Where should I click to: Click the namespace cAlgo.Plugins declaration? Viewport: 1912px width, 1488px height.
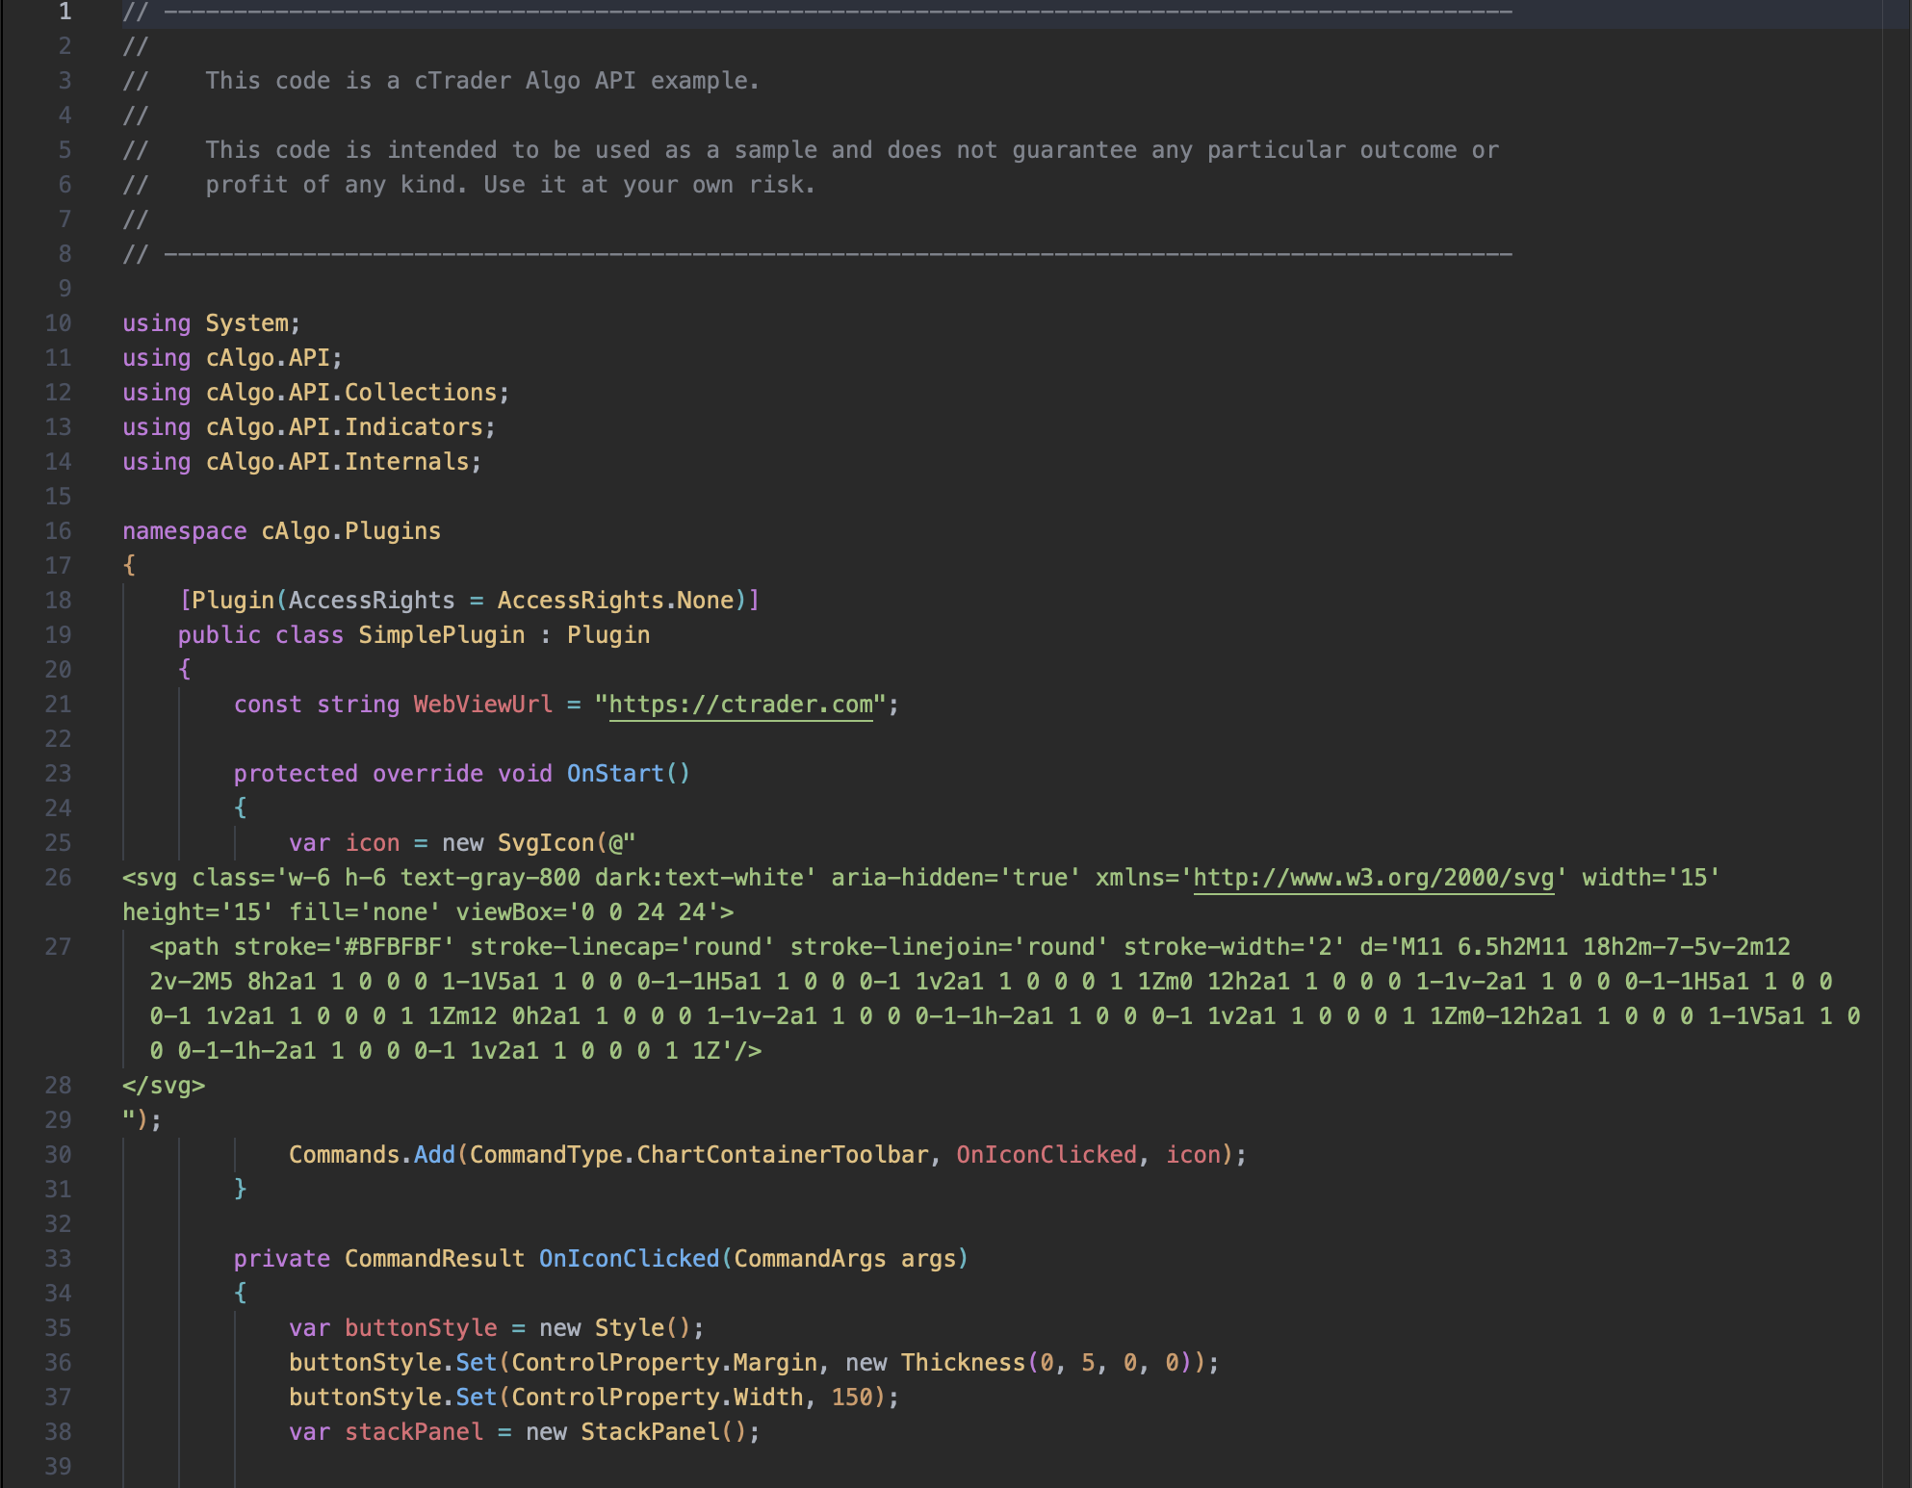[x=281, y=530]
